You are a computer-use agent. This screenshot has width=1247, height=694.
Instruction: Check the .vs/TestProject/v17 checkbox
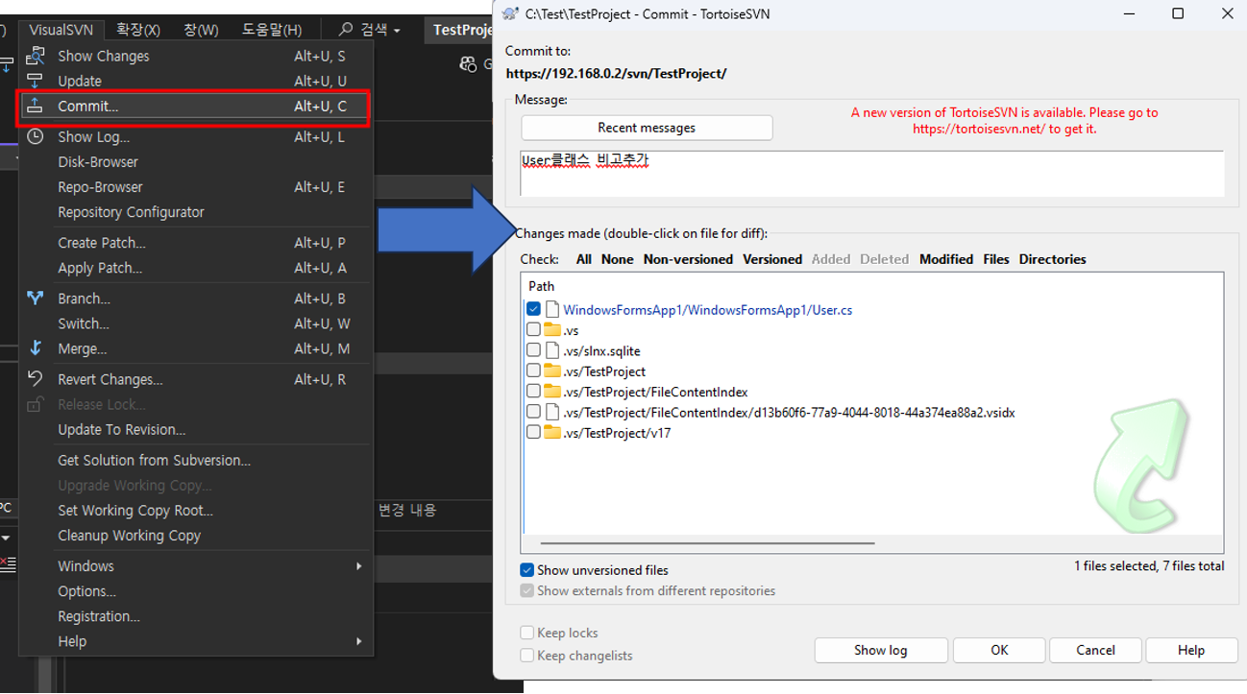coord(533,432)
